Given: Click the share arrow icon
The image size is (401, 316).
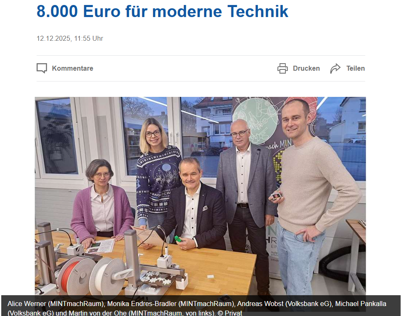Looking at the screenshot, I should (x=335, y=68).
